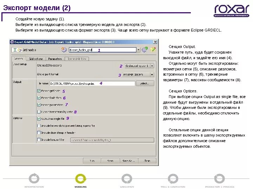This screenshot has width=253, height=189.
Task: Click the Input setup section label
Action: [20, 64]
